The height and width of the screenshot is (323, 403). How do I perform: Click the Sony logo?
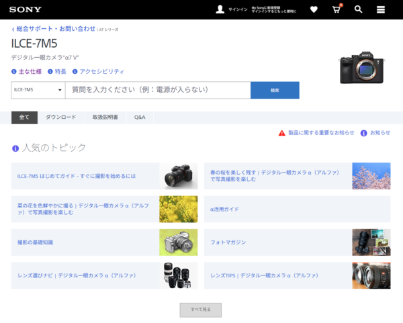coord(26,9)
